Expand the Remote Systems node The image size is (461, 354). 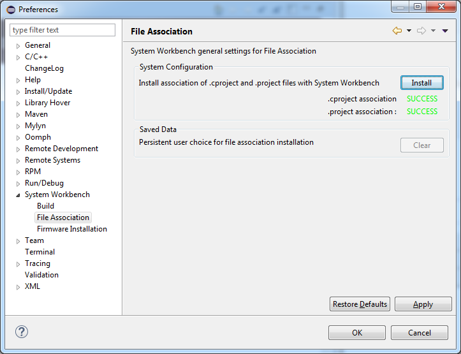point(18,161)
